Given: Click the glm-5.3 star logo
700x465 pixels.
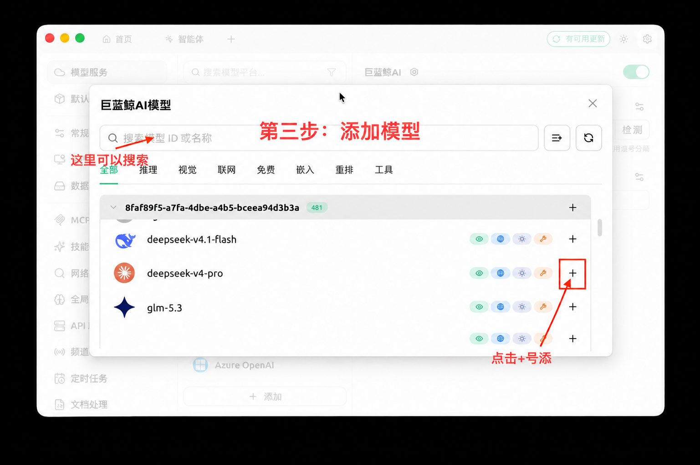Looking at the screenshot, I should pyautogui.click(x=124, y=307).
